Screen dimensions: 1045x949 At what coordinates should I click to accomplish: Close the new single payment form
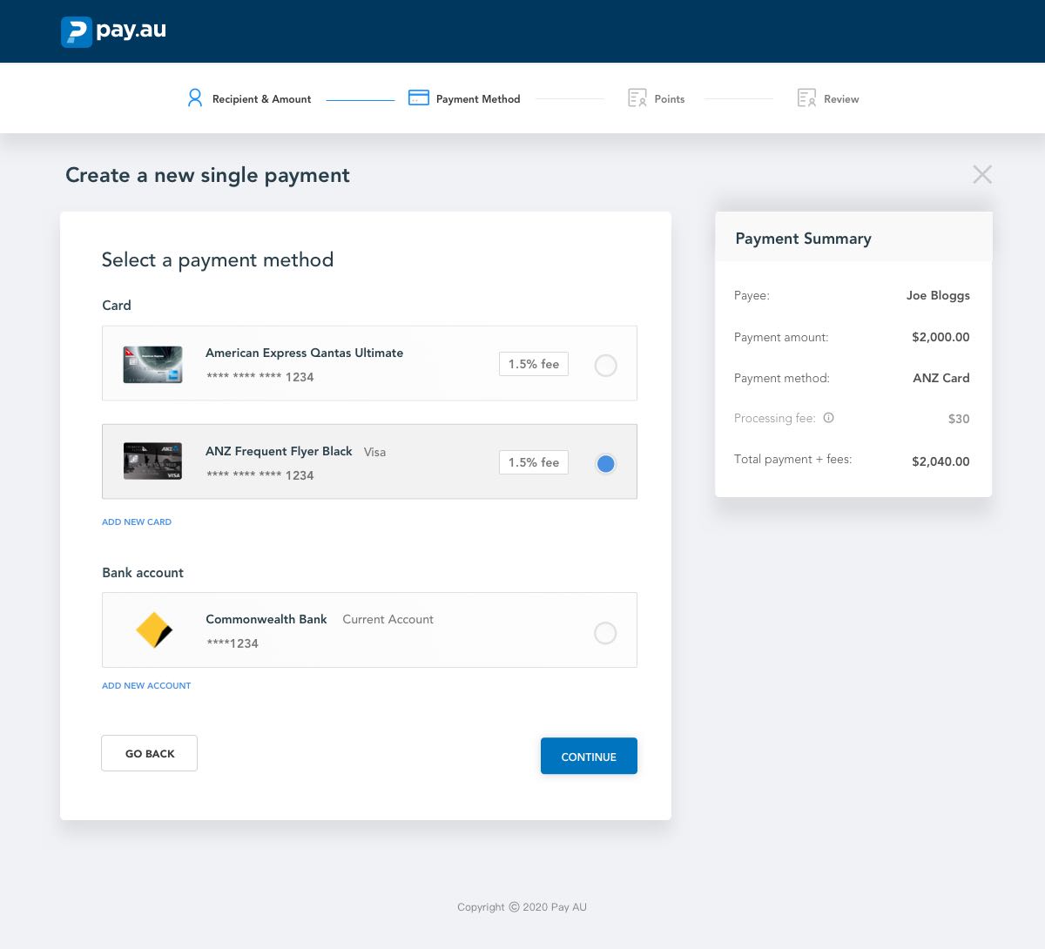(x=982, y=174)
